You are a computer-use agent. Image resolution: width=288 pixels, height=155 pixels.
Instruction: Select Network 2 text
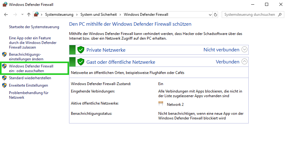click(x=175, y=104)
